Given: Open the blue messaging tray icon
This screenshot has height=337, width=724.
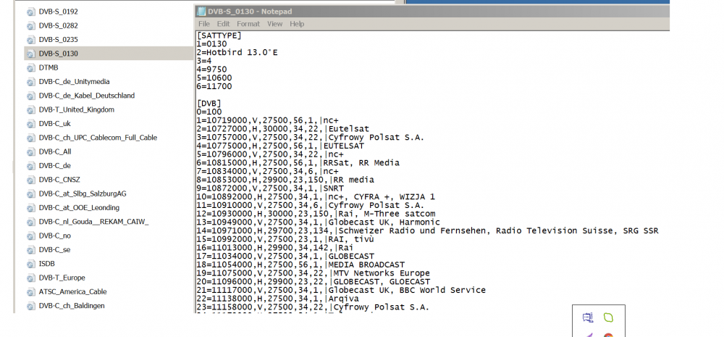Looking at the screenshot, I should (587, 317).
